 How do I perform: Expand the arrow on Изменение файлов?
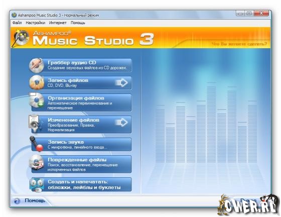[x=121, y=123]
